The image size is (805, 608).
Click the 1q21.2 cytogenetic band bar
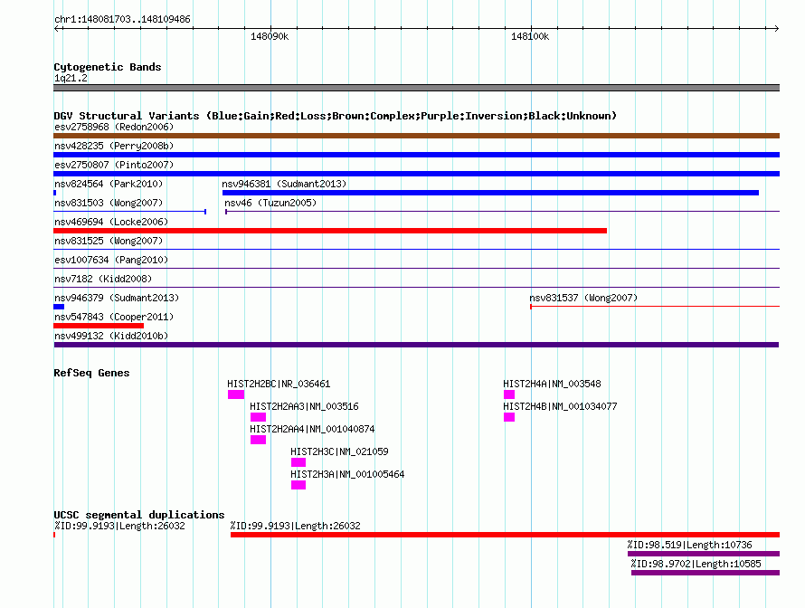pos(416,88)
